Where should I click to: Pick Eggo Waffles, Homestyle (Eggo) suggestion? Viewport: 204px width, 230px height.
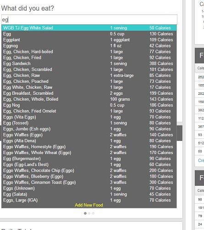(89, 147)
